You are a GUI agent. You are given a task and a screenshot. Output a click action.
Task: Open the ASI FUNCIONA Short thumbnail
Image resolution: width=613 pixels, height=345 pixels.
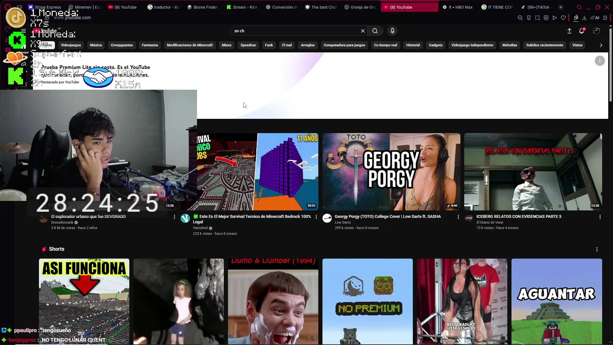point(84,301)
